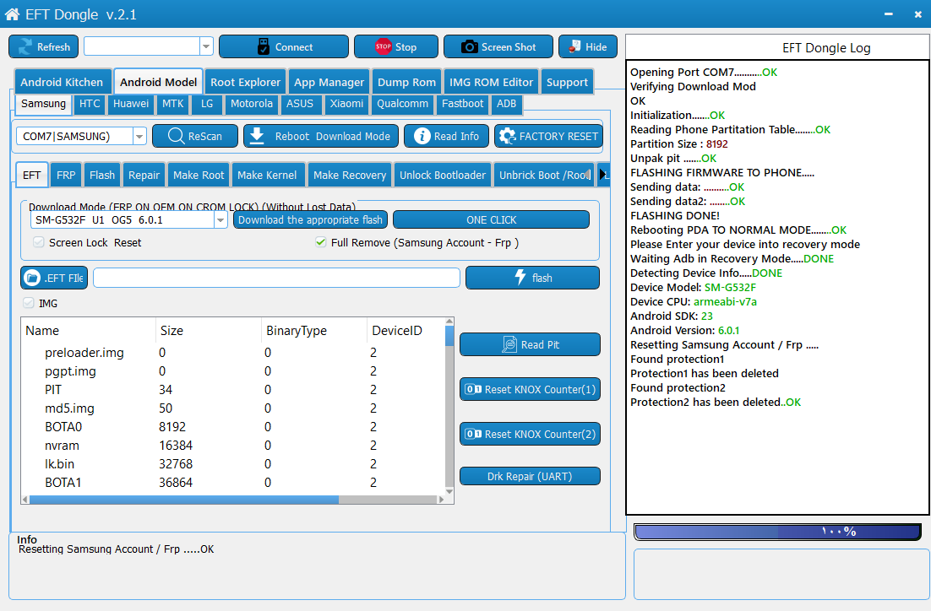Image resolution: width=931 pixels, height=611 pixels.
Task: Click the red STOP sign icon
Action: 383,46
